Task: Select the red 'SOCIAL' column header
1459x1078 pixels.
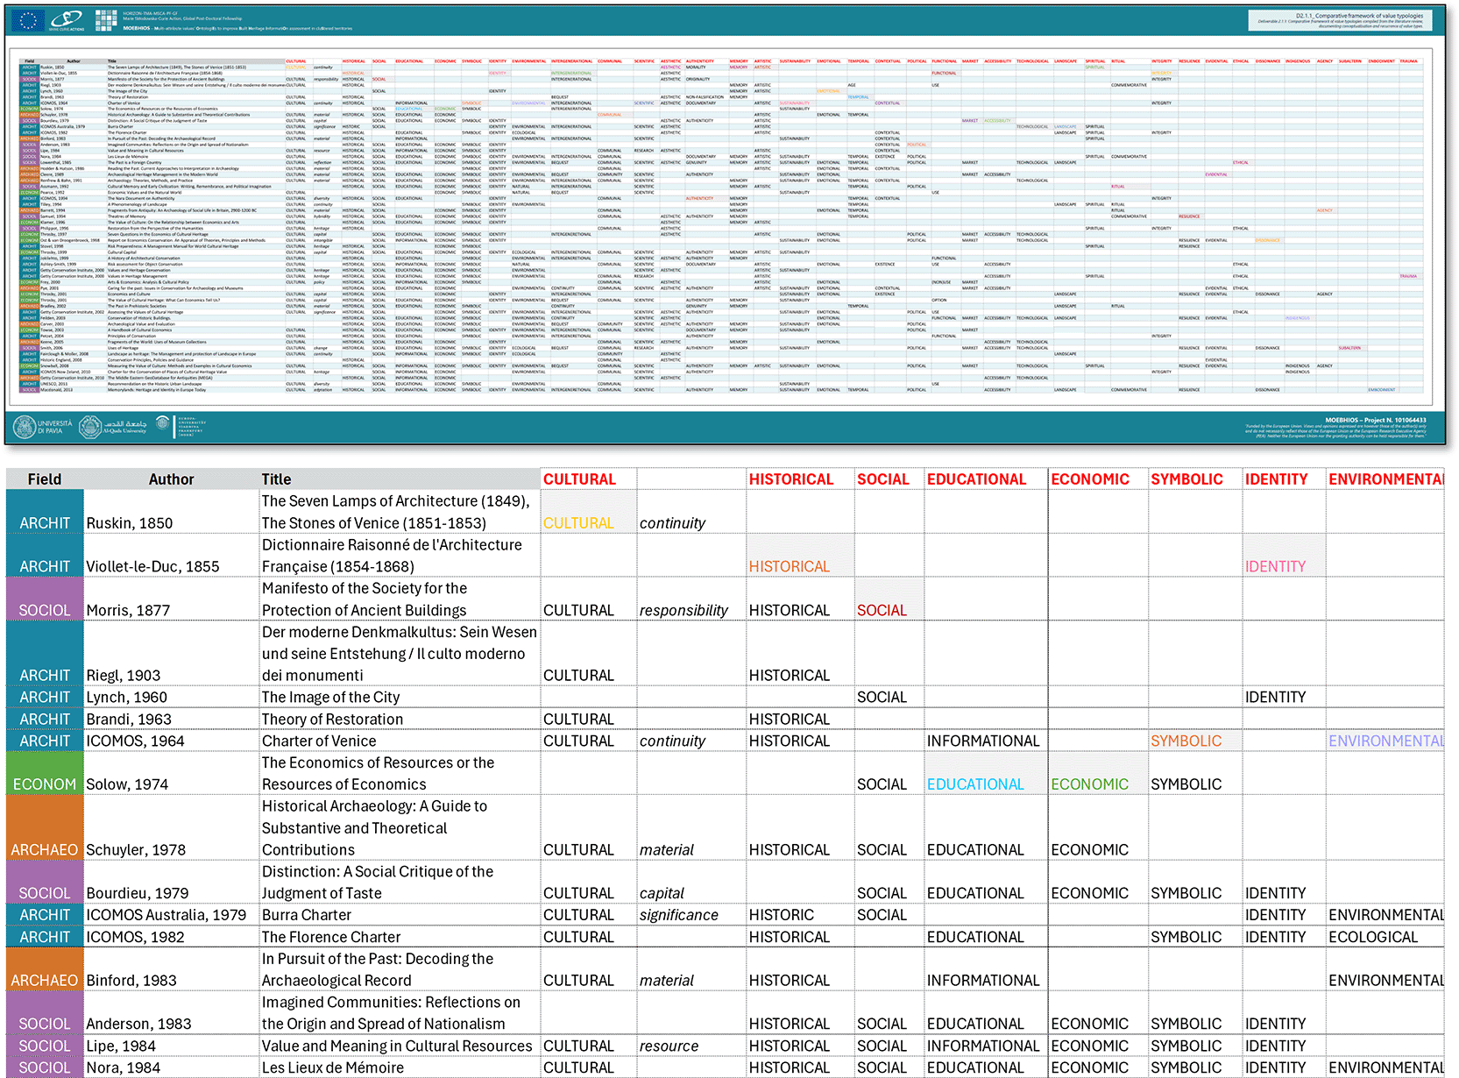Action: pos(883,479)
